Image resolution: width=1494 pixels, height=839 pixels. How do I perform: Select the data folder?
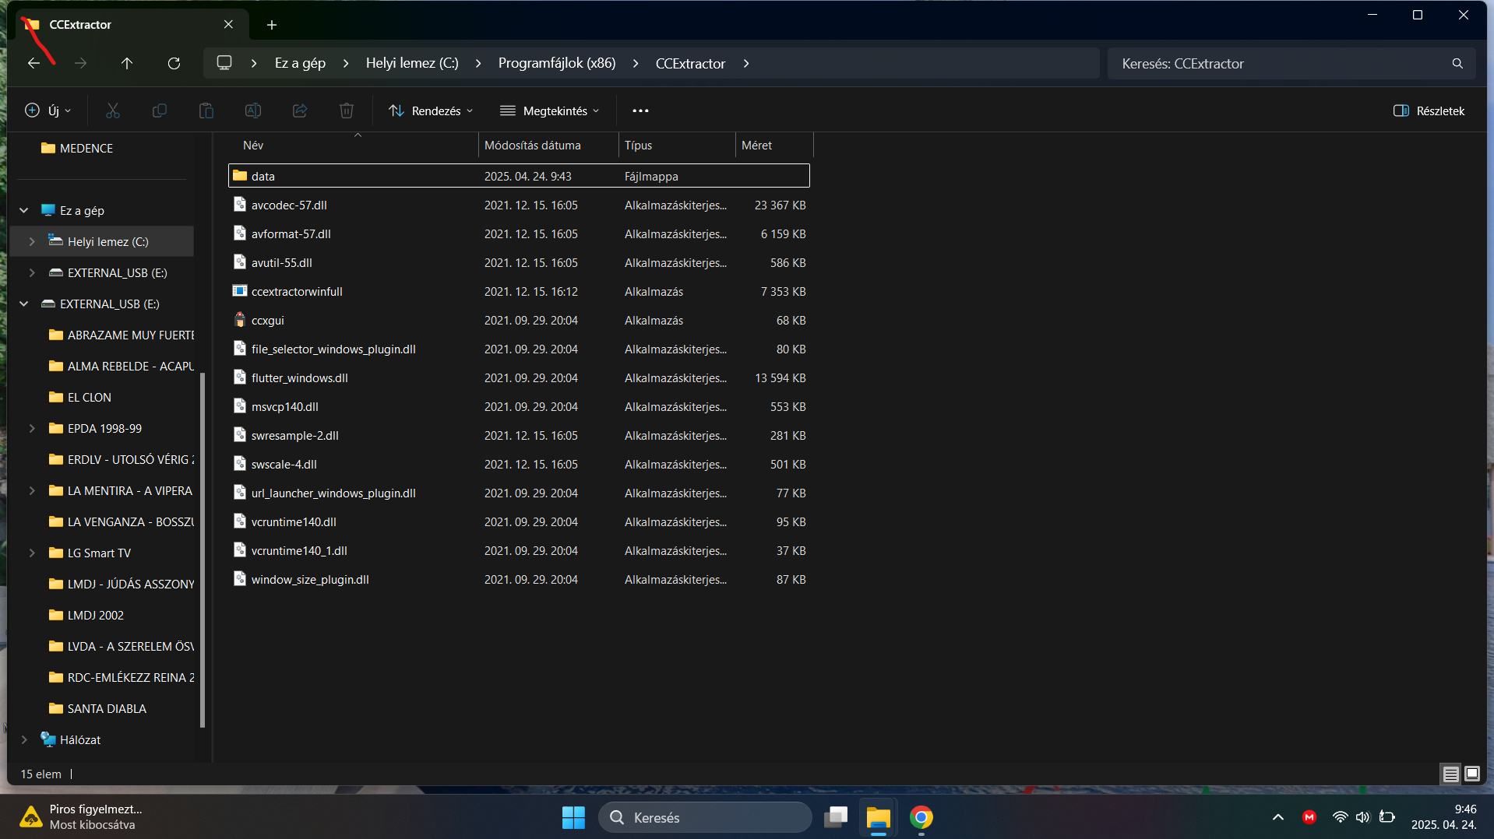click(519, 176)
